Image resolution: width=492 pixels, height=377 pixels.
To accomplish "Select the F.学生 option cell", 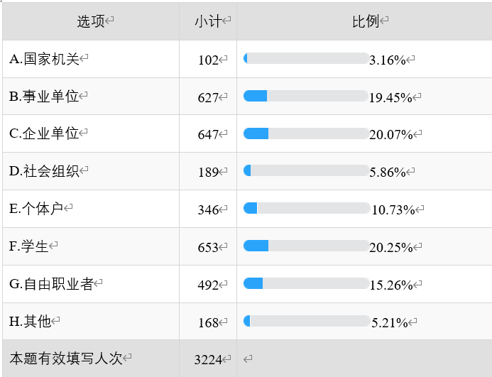I will [91, 246].
